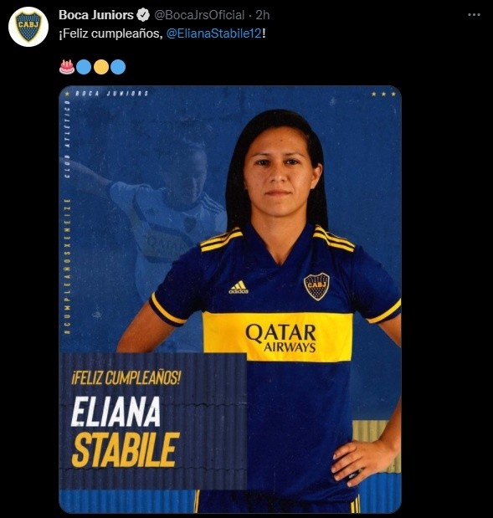Click the Boca Juniors CABJ profile avatar

28,27
